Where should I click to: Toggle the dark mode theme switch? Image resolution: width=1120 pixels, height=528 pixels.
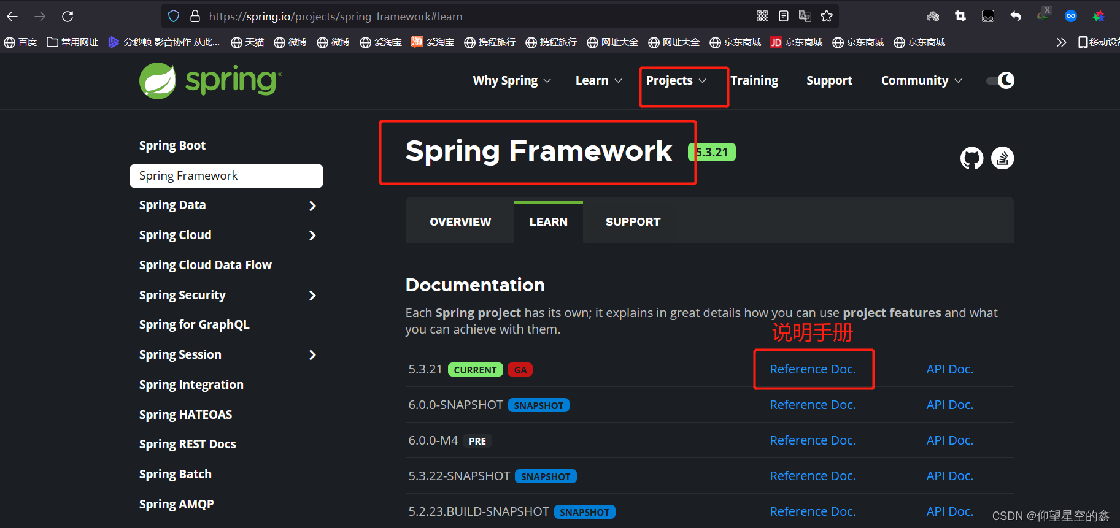pyautogui.click(x=1000, y=80)
